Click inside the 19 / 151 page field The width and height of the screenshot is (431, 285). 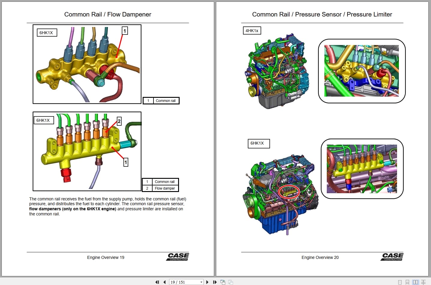(180, 282)
